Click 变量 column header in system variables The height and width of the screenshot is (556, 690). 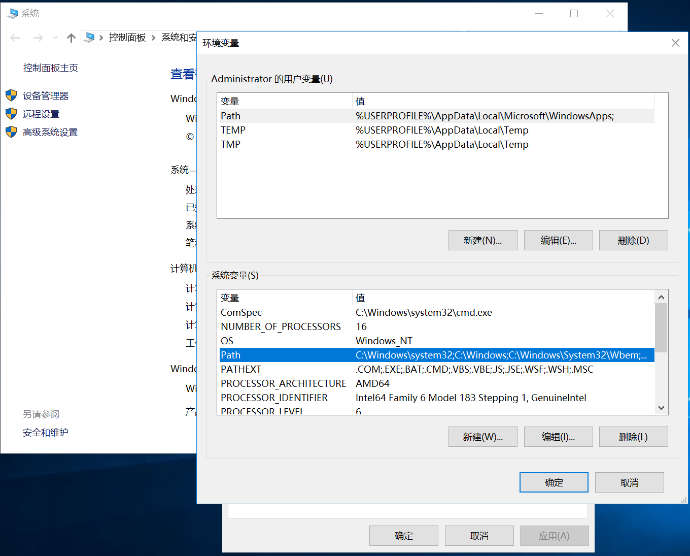click(x=285, y=298)
